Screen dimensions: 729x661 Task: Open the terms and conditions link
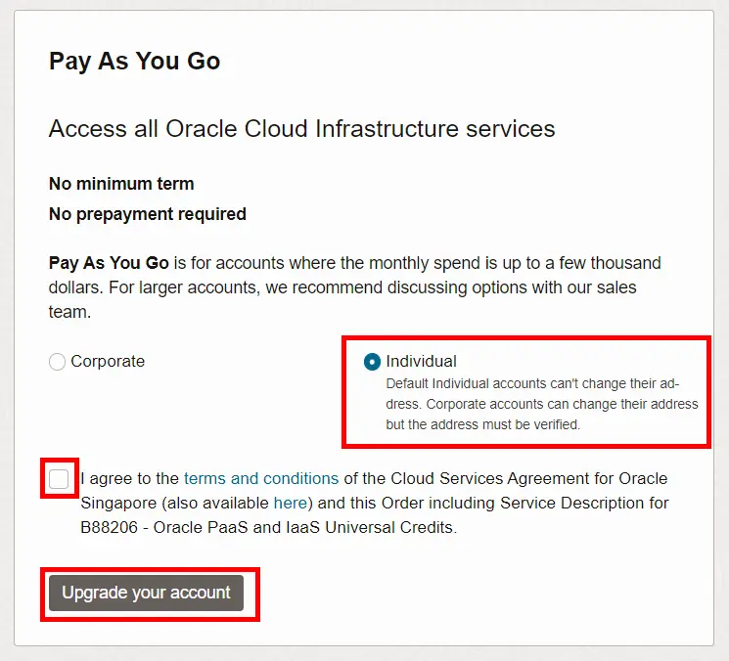261,479
